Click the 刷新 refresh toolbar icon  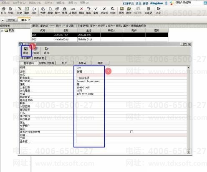tap(27, 11)
